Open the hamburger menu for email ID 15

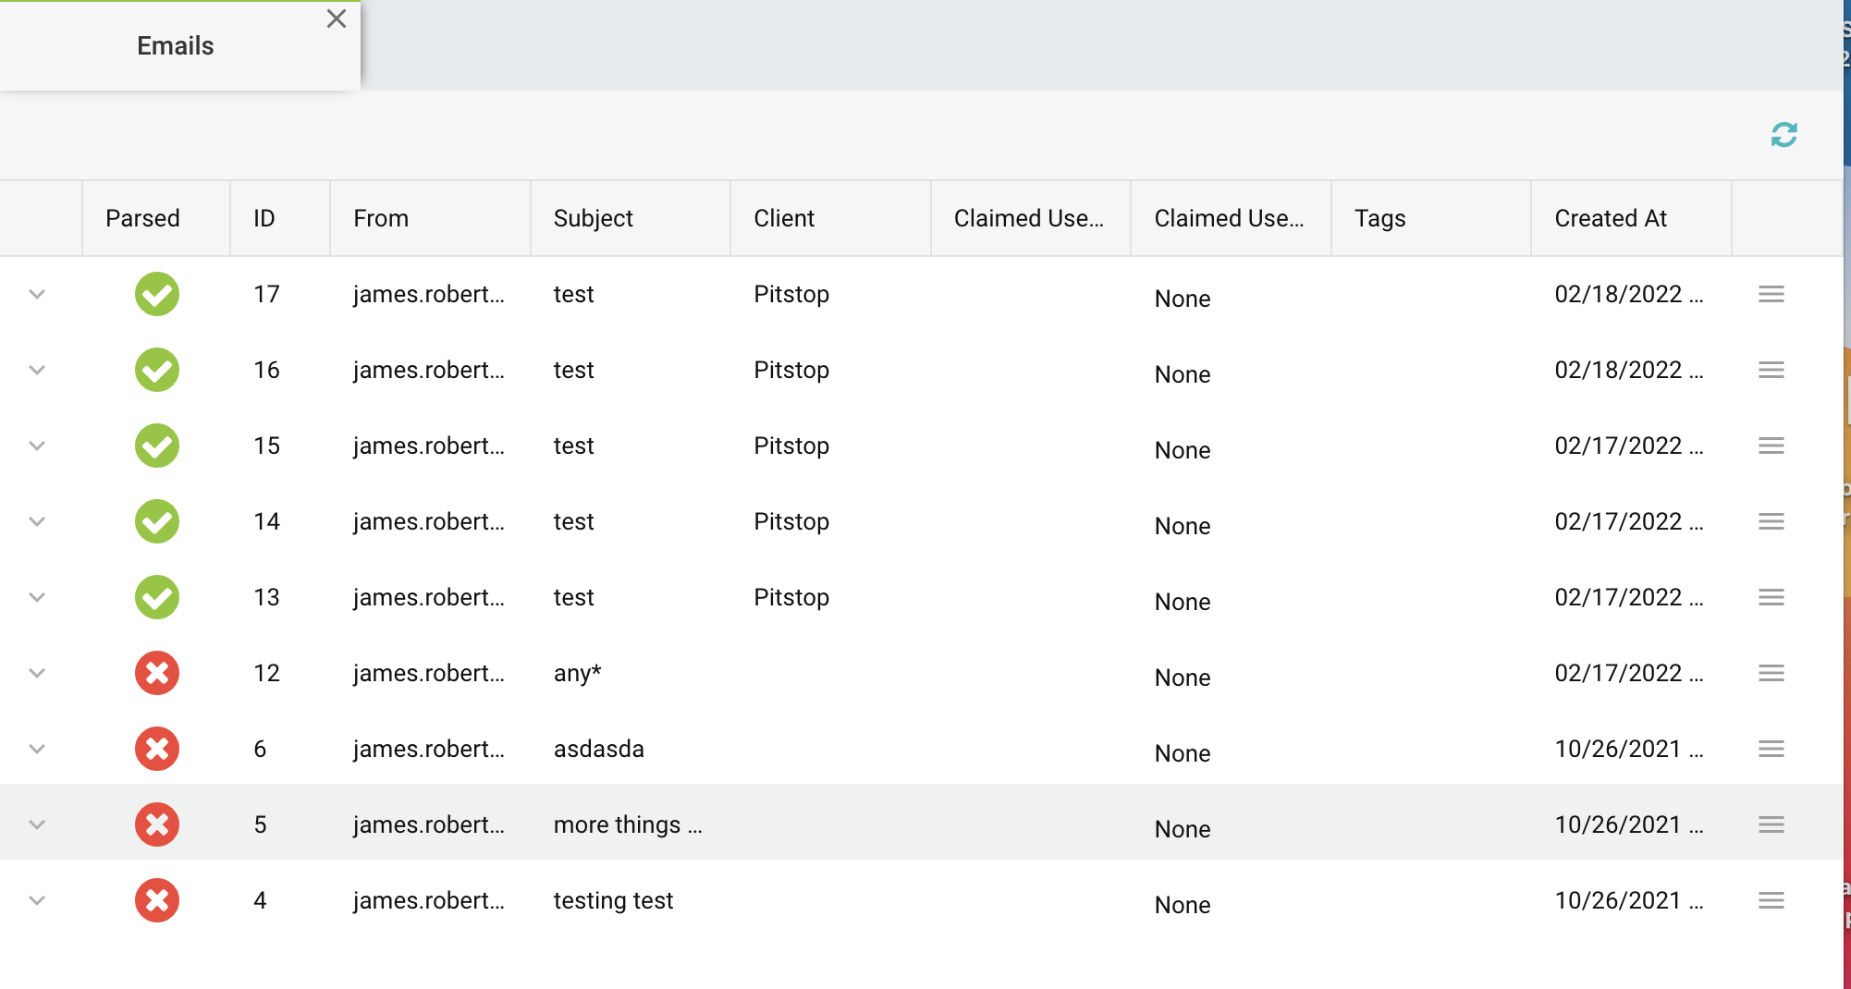pos(1771,446)
